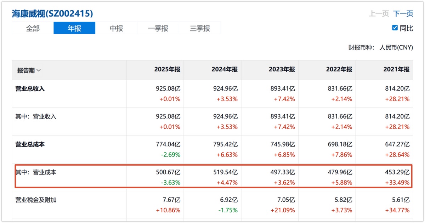425x223 pixels.
Task: Click the 2022年报 column header
Action: pyautogui.click(x=339, y=69)
